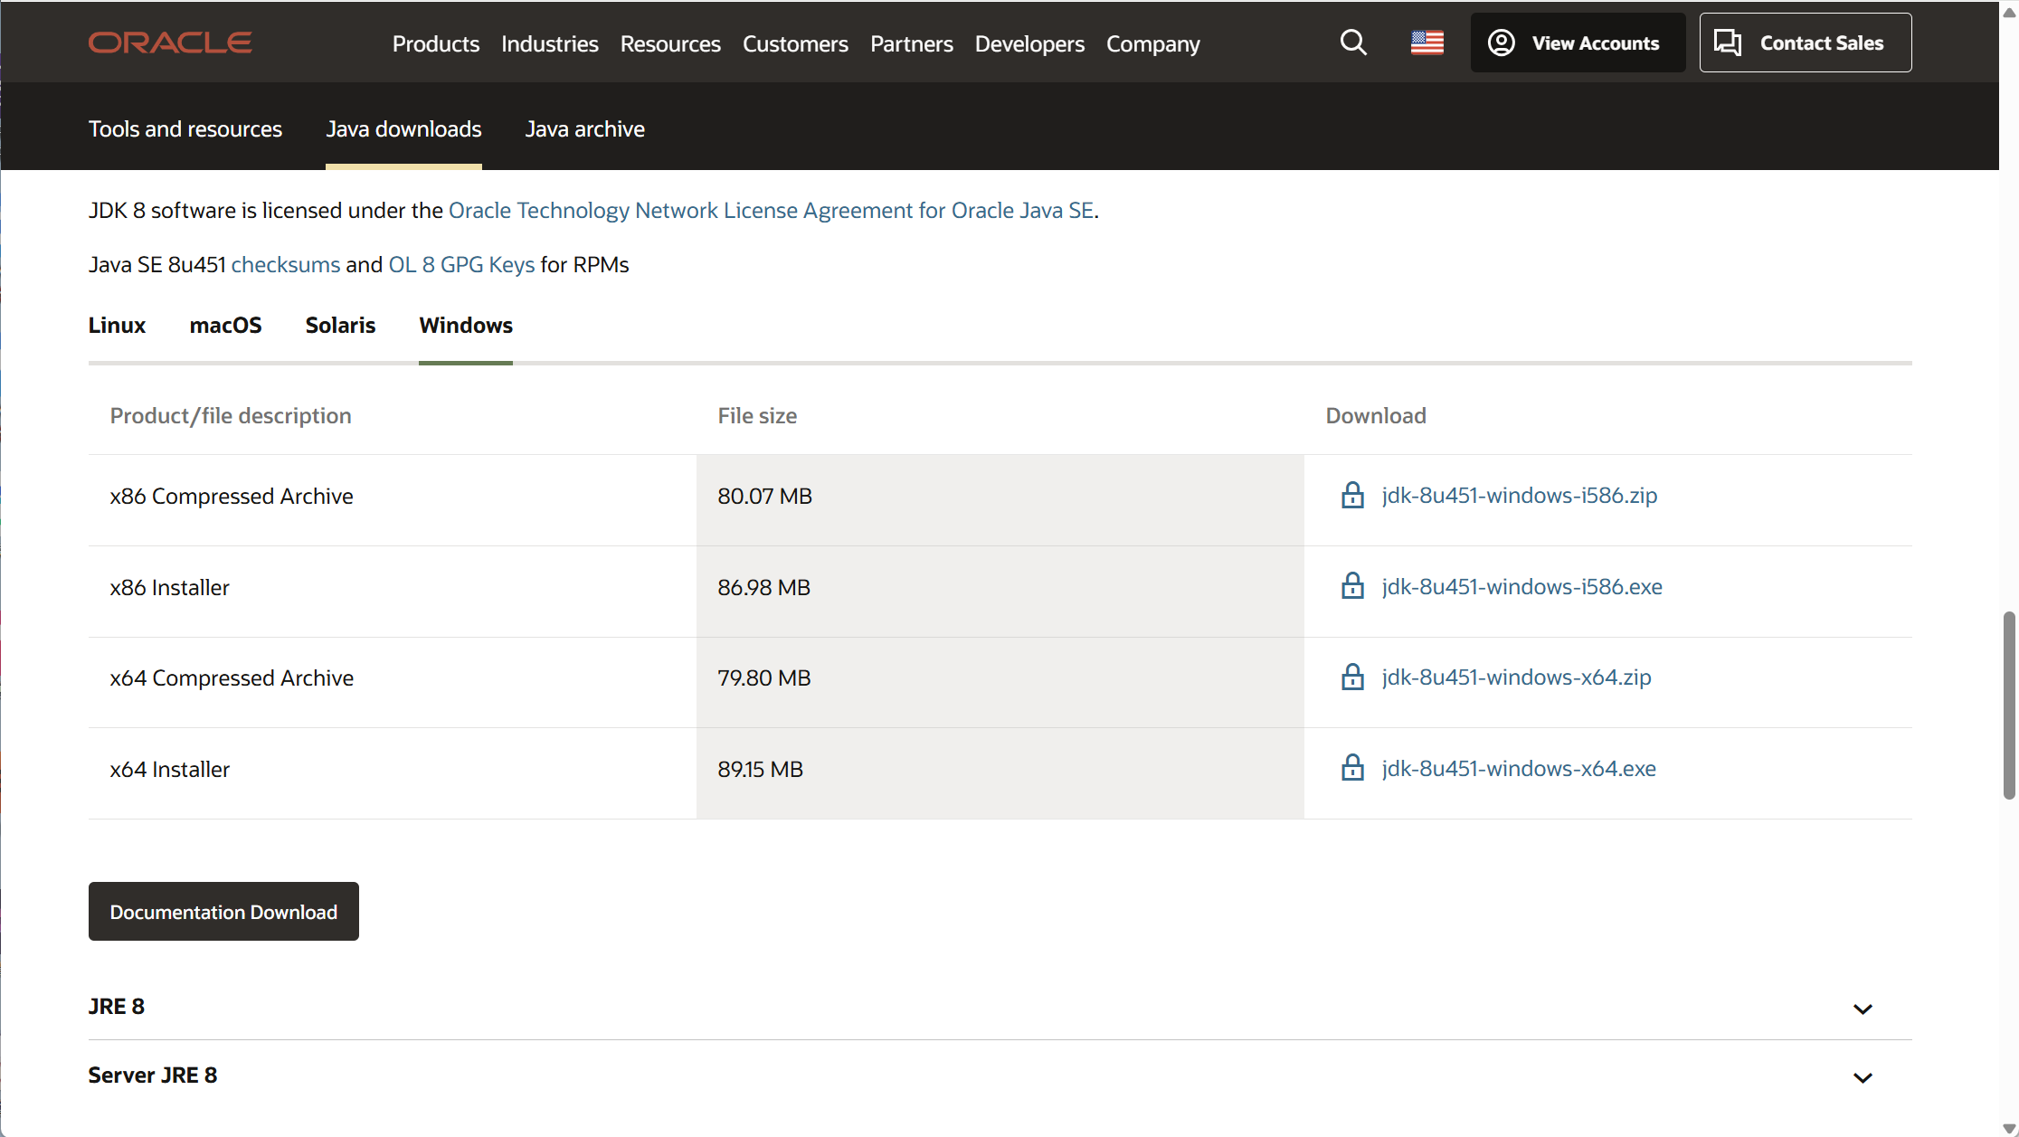The height and width of the screenshot is (1137, 2019).
Task: Expand the JRE 8 section chevron
Action: (x=1863, y=1009)
